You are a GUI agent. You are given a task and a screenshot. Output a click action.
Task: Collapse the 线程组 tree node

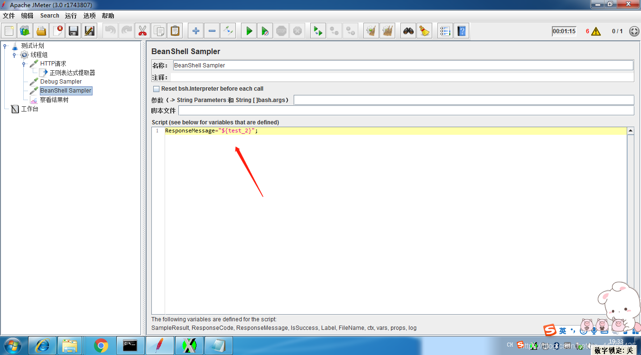pos(15,55)
